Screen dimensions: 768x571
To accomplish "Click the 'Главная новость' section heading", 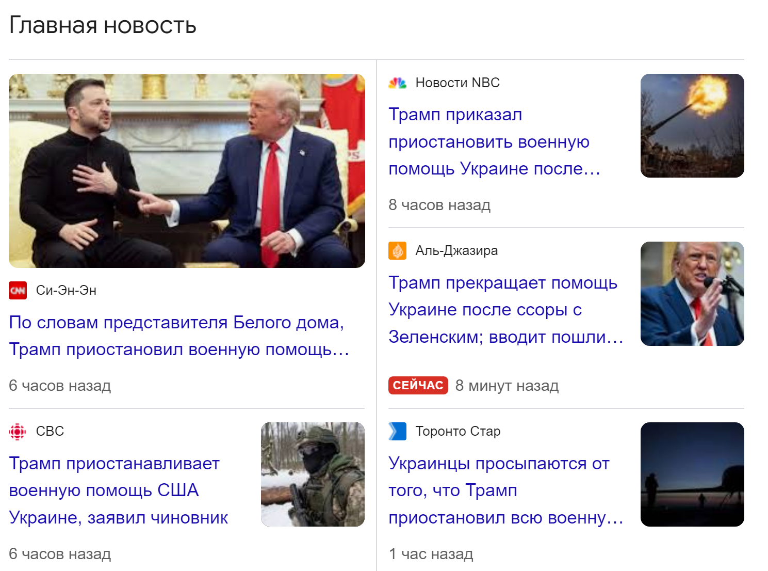I will coord(103,25).
